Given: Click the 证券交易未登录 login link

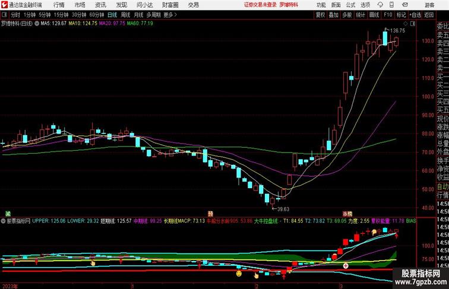Looking at the screenshot, I should point(260,5).
